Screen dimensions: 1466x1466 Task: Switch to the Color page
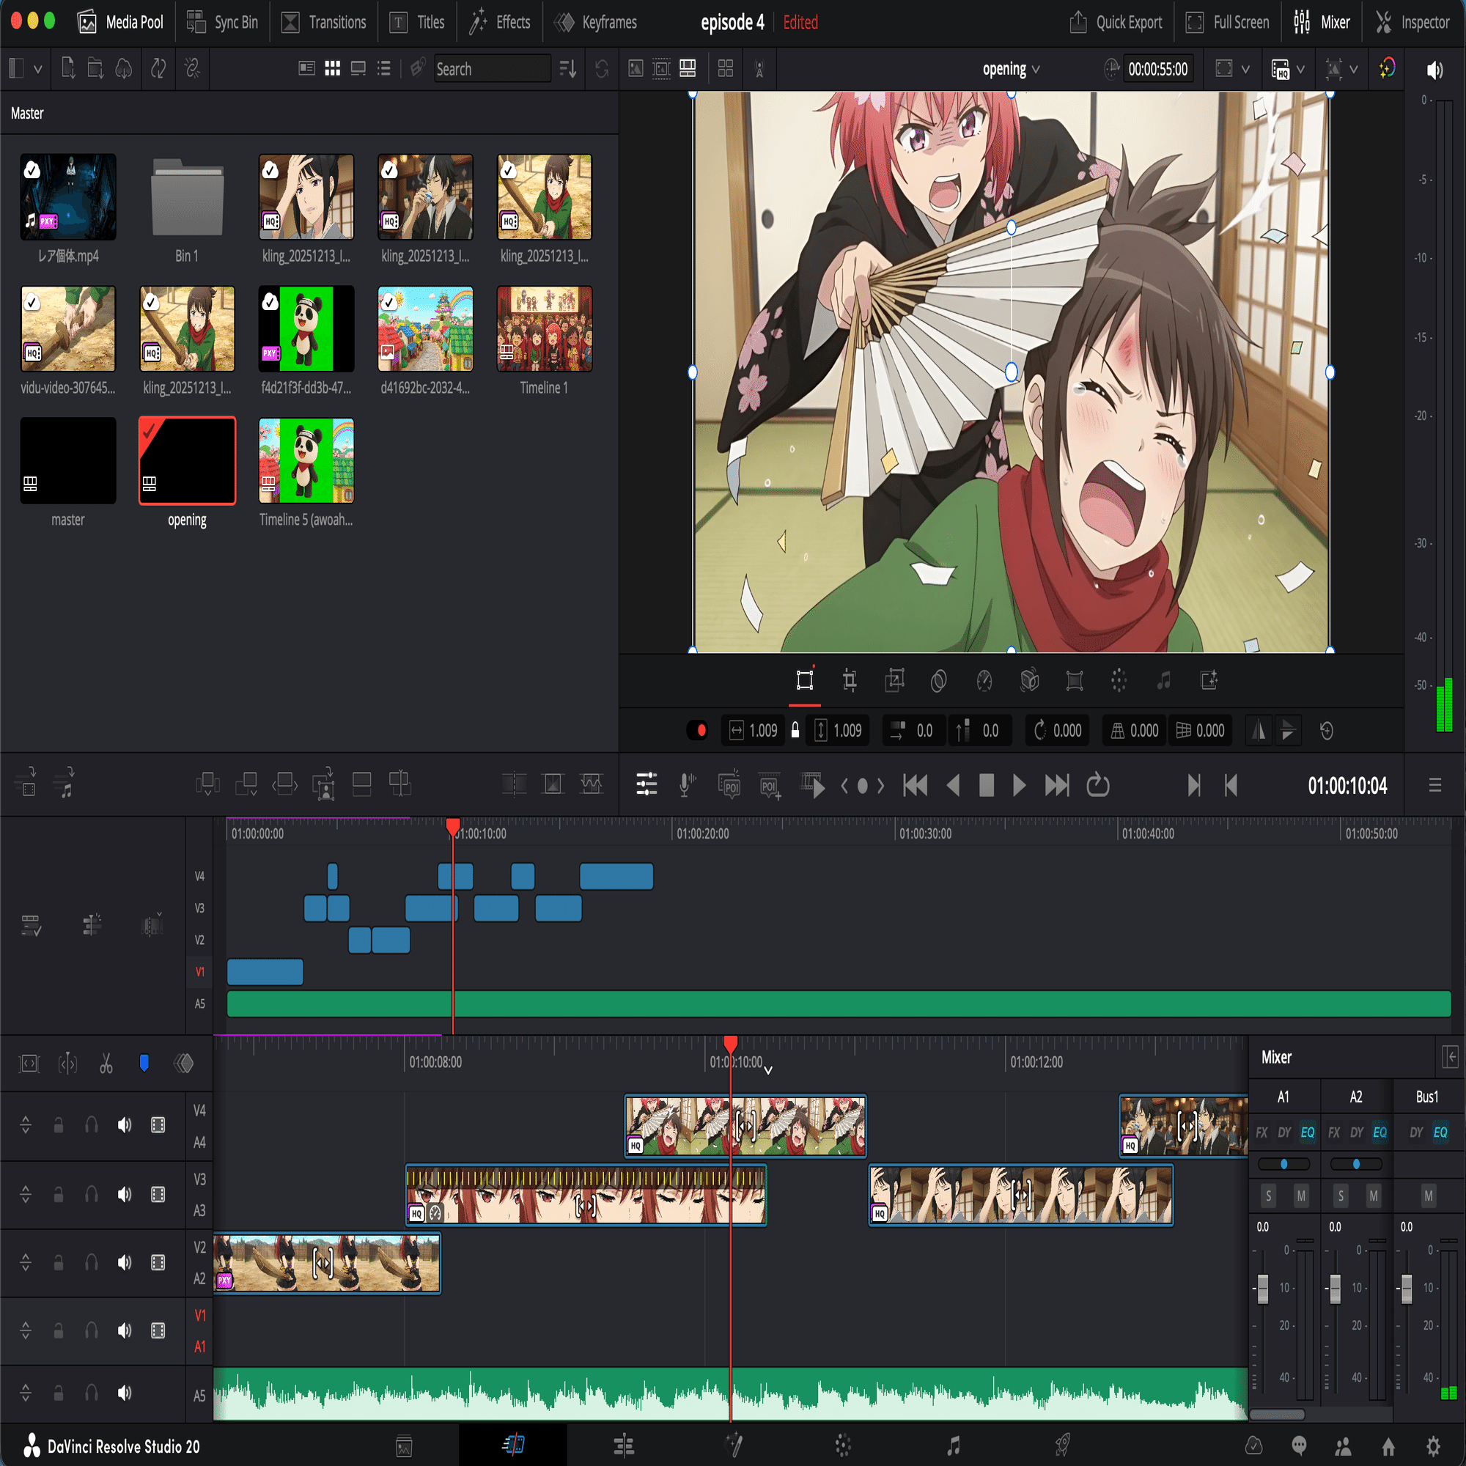(842, 1445)
